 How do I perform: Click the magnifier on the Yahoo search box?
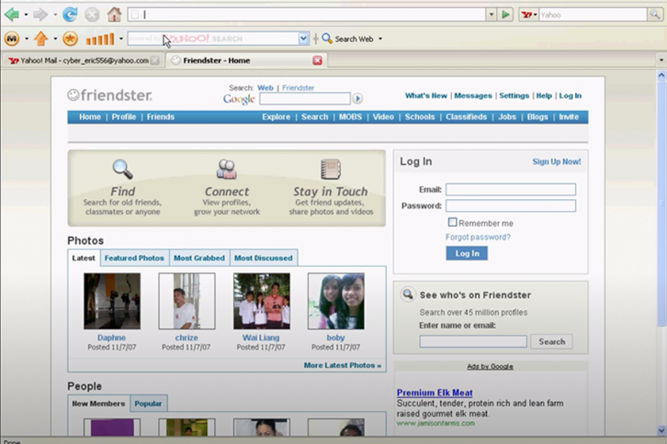pyautogui.click(x=654, y=15)
